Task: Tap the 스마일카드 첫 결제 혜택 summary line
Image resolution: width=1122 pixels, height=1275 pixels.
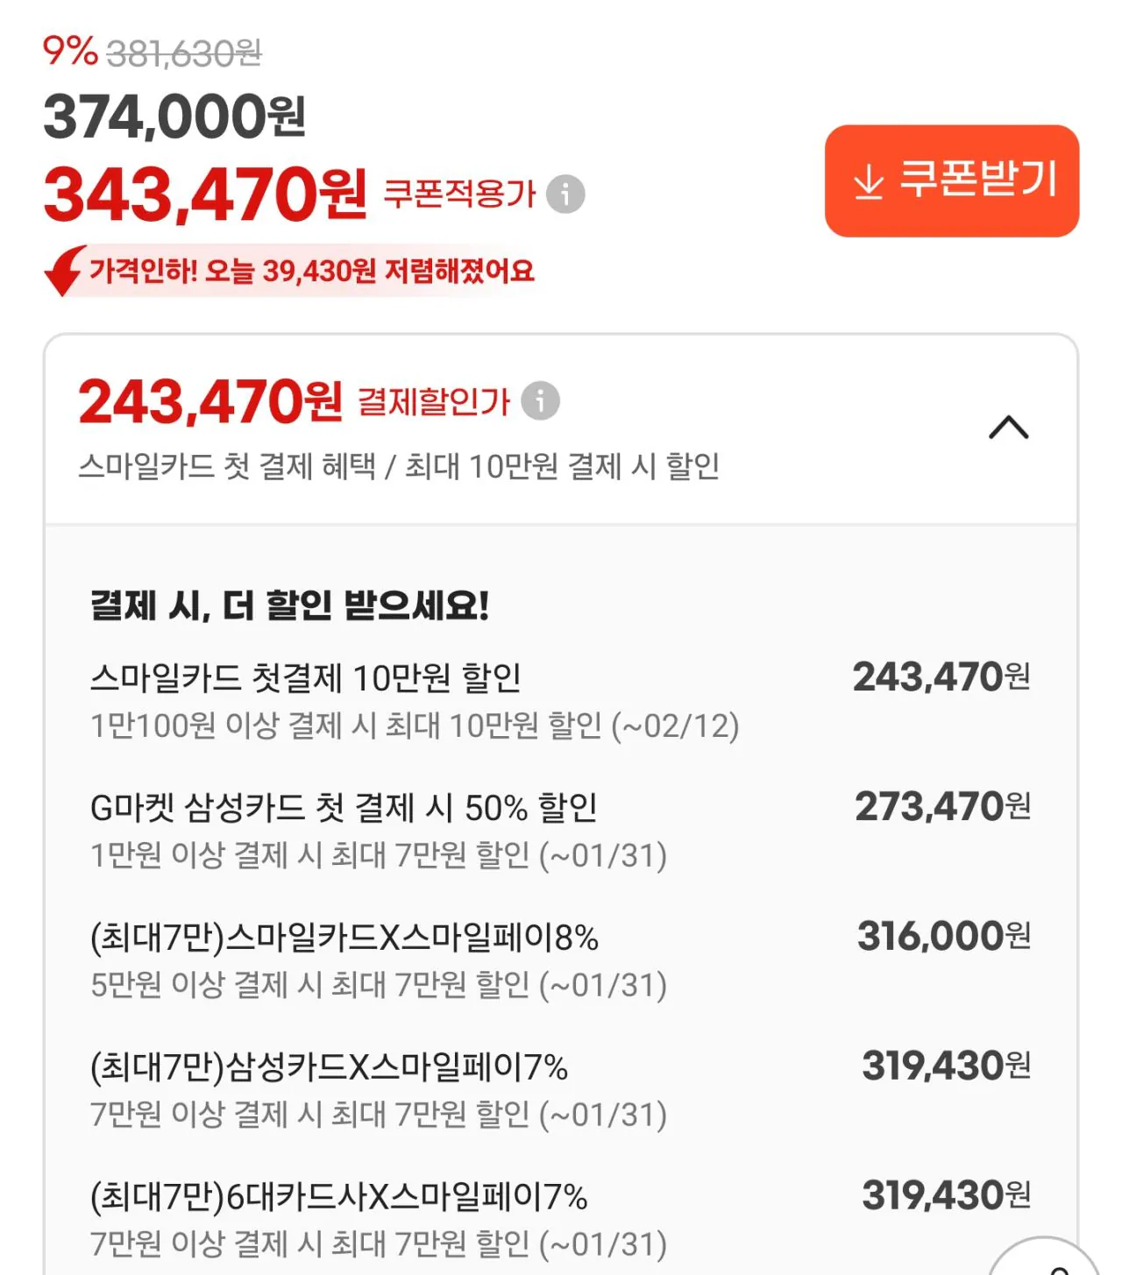Action: click(399, 466)
